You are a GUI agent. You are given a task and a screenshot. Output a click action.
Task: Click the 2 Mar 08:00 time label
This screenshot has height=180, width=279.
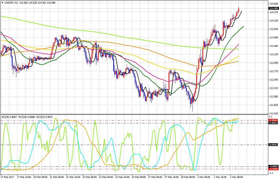(236, 177)
